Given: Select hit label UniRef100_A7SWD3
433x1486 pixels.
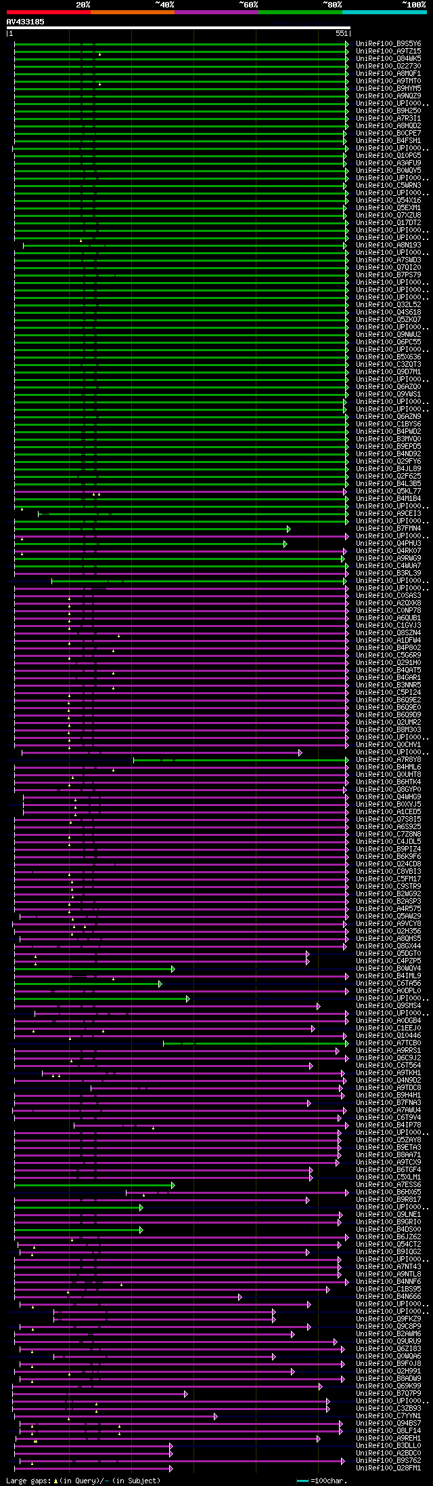Looking at the screenshot, I should 388,260.
